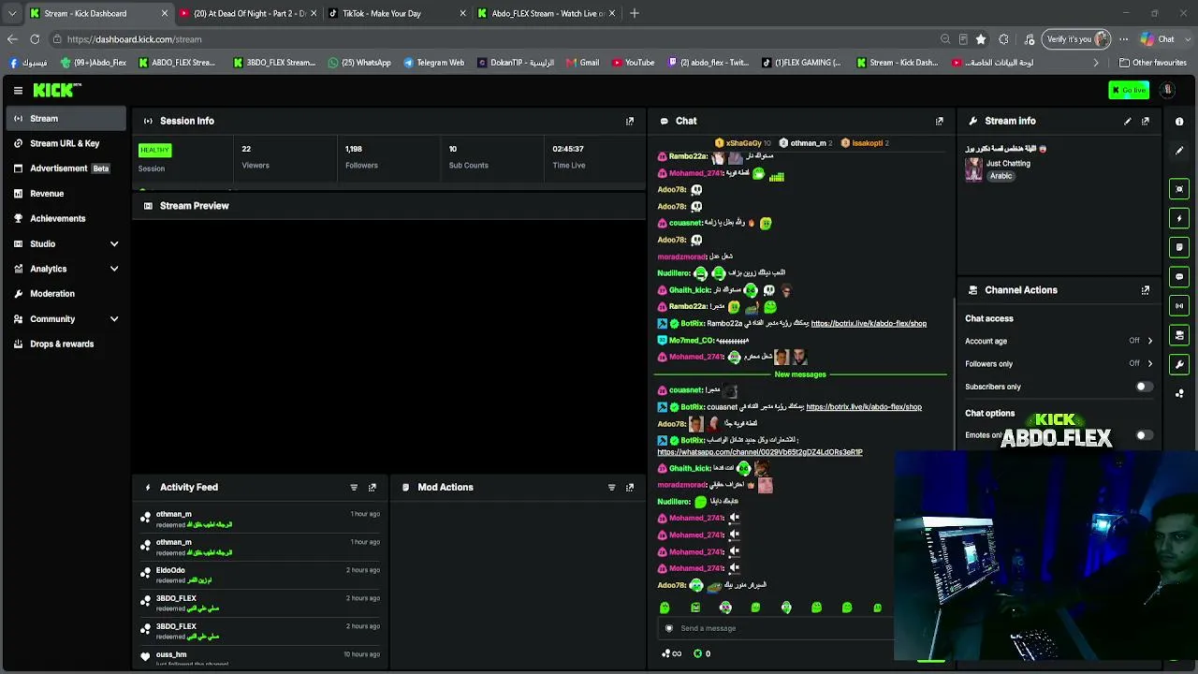Image resolution: width=1198 pixels, height=674 pixels.
Task: Click the wrench icon in the right rail
Action: [1179, 364]
